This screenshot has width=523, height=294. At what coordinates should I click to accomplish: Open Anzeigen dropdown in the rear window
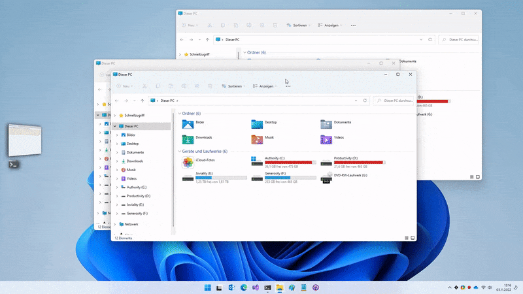point(330,25)
